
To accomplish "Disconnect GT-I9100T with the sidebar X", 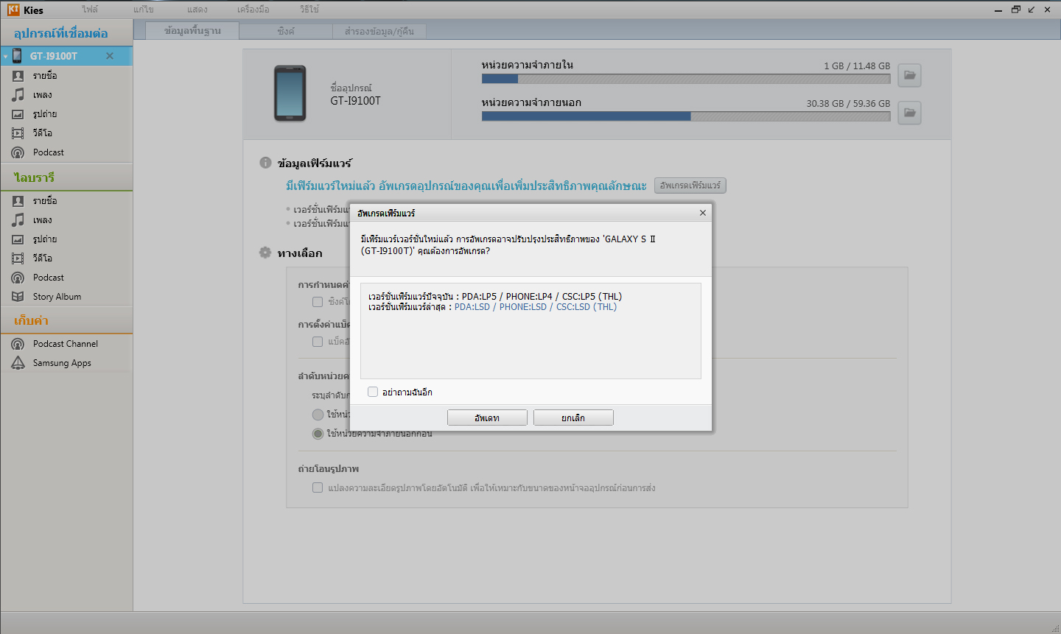I will tap(110, 56).
